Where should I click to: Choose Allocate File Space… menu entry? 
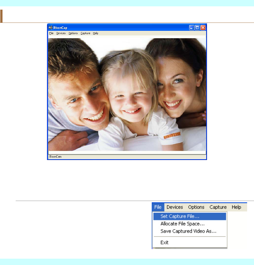tap(190, 224)
